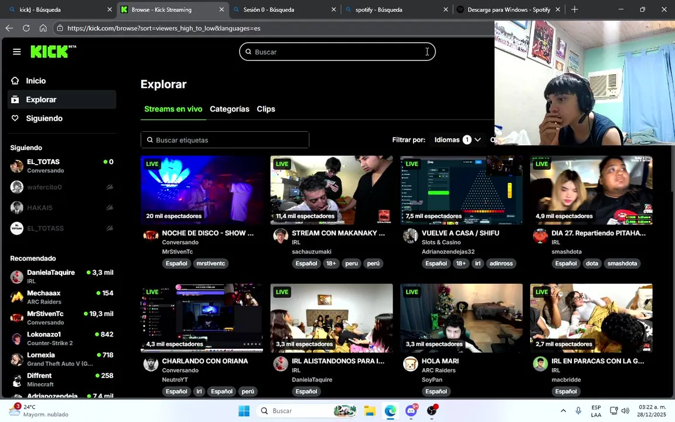The height and width of the screenshot is (422, 675).
Task: Open Mechaaax recommended channel
Action: 62,297
